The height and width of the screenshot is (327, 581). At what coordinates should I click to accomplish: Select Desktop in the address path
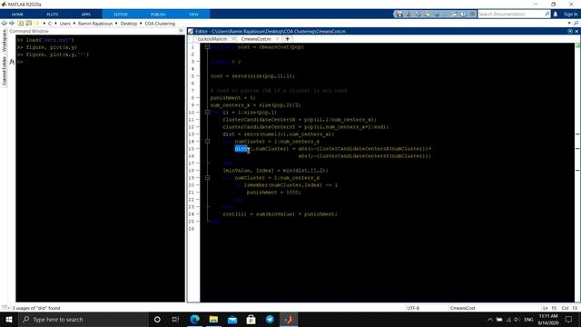tap(129, 24)
